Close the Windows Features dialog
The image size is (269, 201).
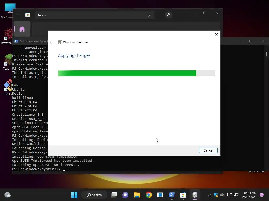point(216,34)
